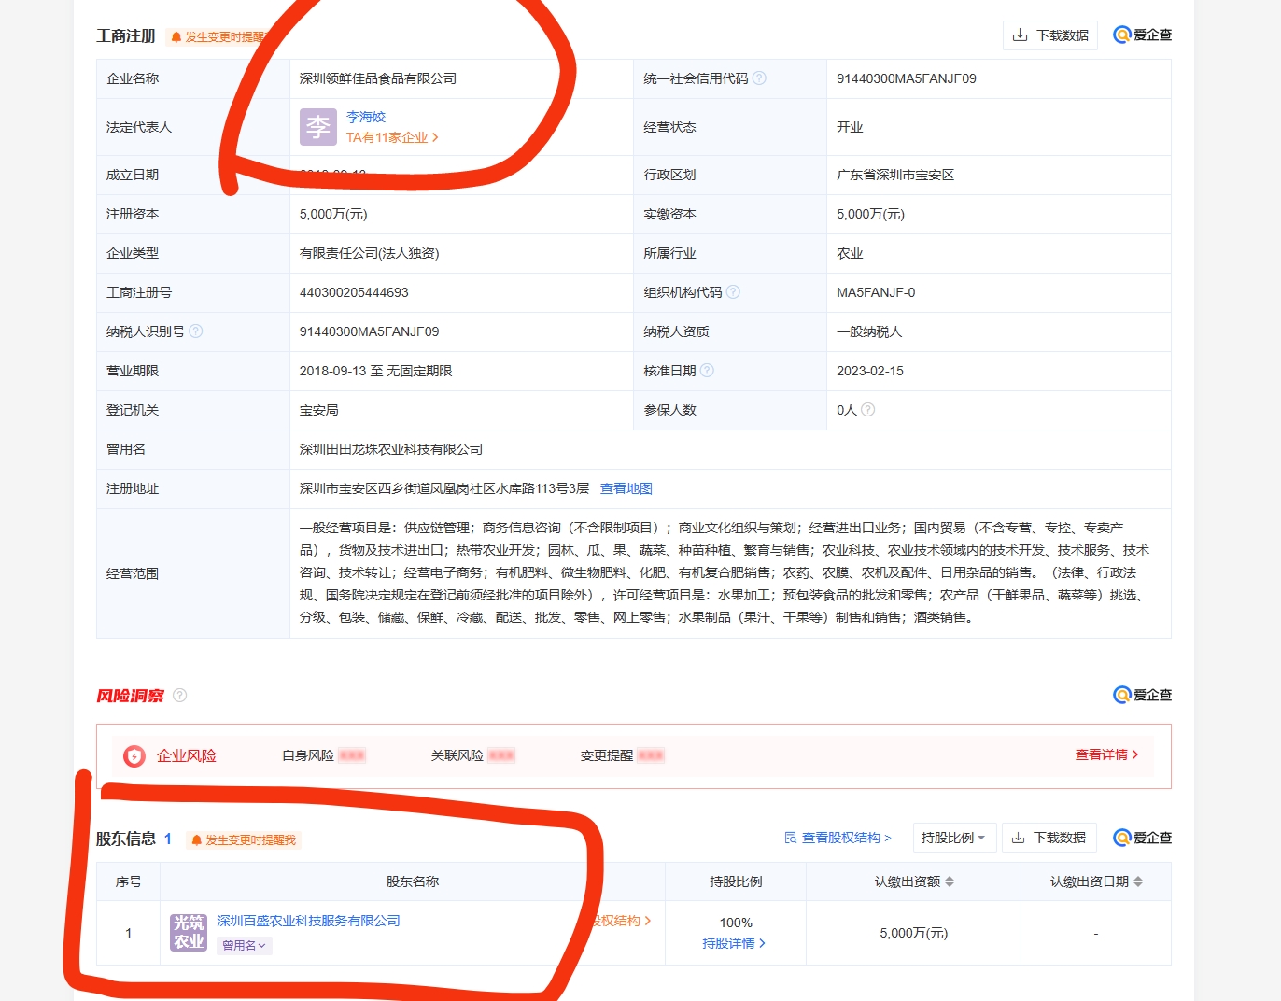This screenshot has height=1001, width=1281.
Task: Click help icon beside 风险洞察 title
Action: (180, 696)
